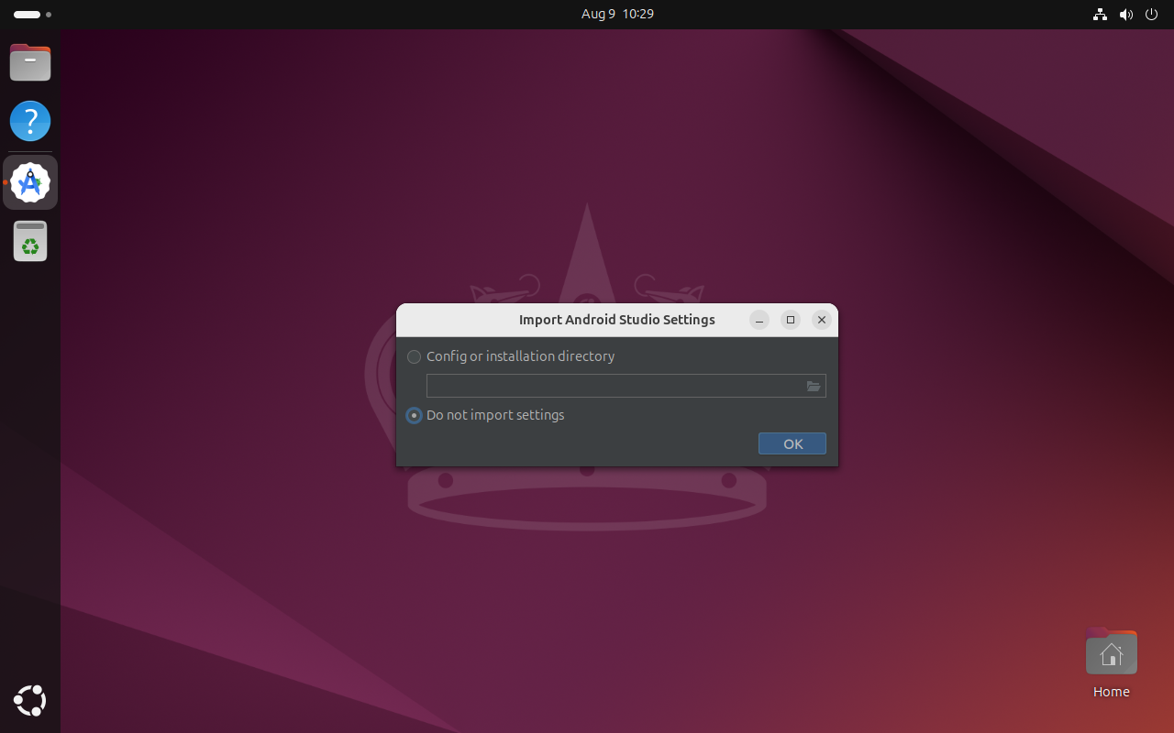The width and height of the screenshot is (1174, 733).
Task: Toggle the Activities indicator in the top-left corner
Action: coord(27,15)
